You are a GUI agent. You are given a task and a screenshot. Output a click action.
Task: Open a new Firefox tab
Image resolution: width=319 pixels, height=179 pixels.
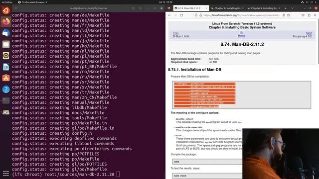coord(286,8)
